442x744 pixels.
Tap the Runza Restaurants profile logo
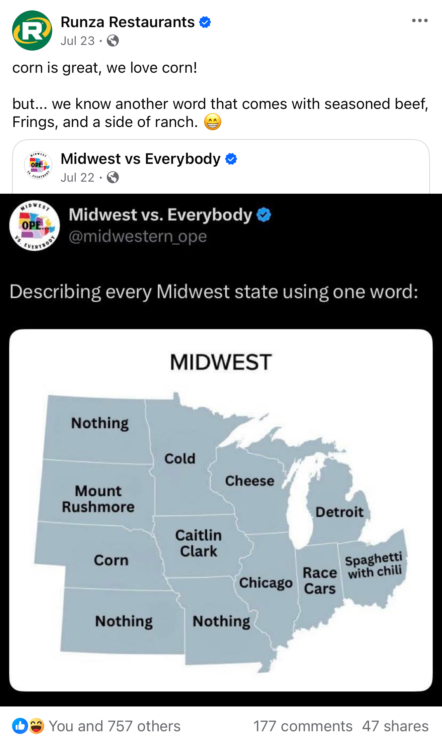(x=32, y=30)
